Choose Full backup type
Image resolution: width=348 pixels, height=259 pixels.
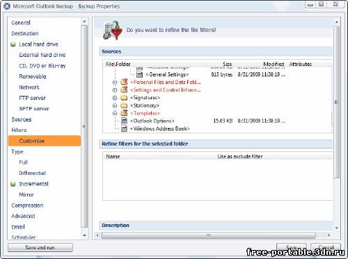[23, 162]
